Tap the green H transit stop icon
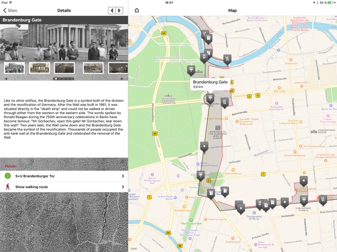Screen dimensions: 337x252 [x=8, y=176]
